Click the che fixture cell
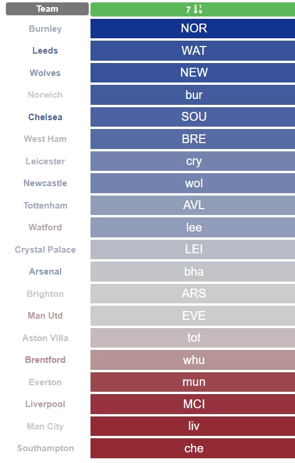The height and width of the screenshot is (463, 295). pos(193,448)
